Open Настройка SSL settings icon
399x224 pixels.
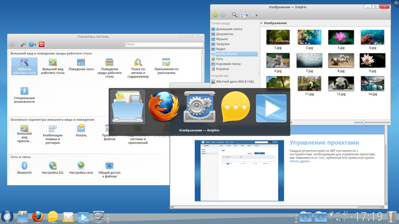click(52, 168)
